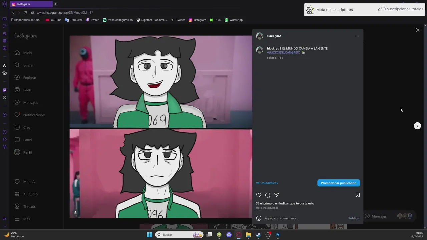427x240 pixels.
Task: Click the Publicar comment button
Action: [x=354, y=218]
